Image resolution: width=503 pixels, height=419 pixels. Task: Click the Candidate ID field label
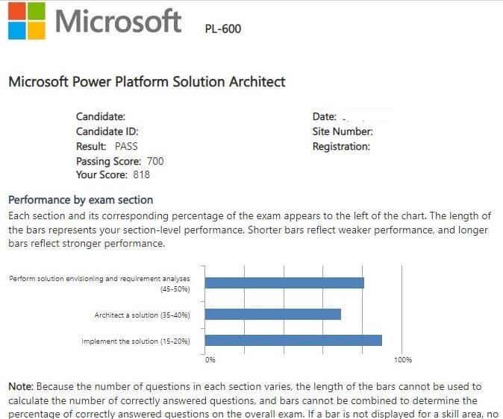pyautogui.click(x=107, y=131)
